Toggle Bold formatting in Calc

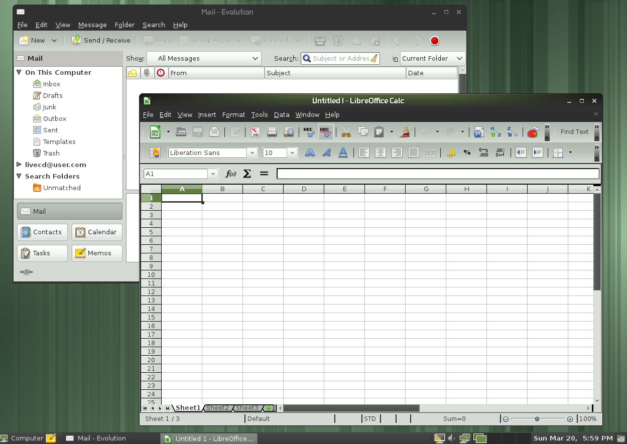coord(310,153)
